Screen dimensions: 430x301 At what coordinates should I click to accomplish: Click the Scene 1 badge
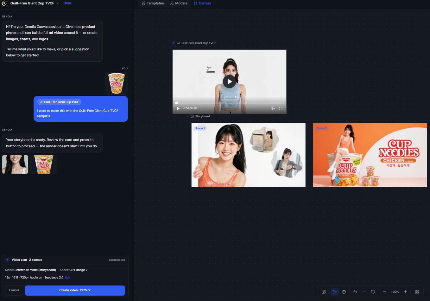click(200, 128)
